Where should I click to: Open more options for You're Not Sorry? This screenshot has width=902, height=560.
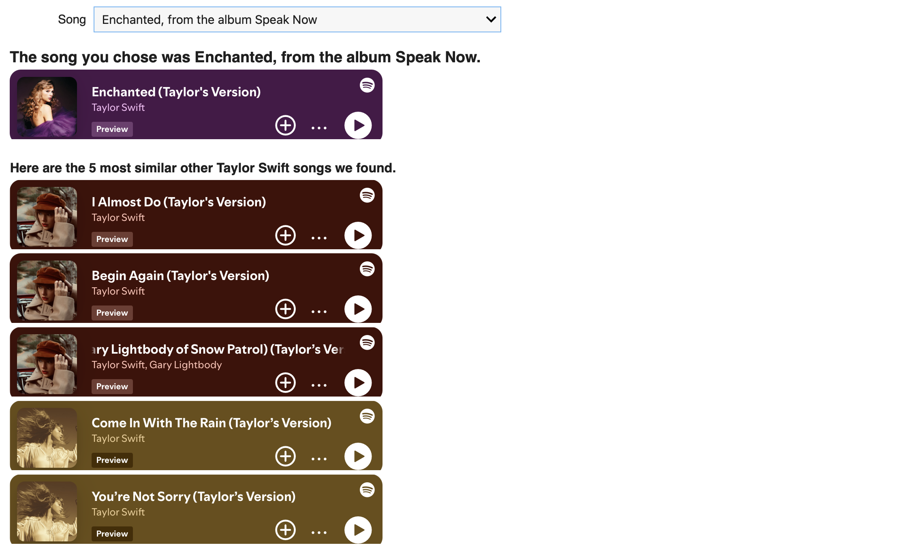pyautogui.click(x=319, y=532)
